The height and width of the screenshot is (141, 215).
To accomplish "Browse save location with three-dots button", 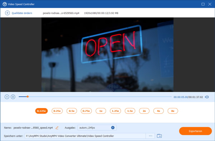I will (150, 136).
